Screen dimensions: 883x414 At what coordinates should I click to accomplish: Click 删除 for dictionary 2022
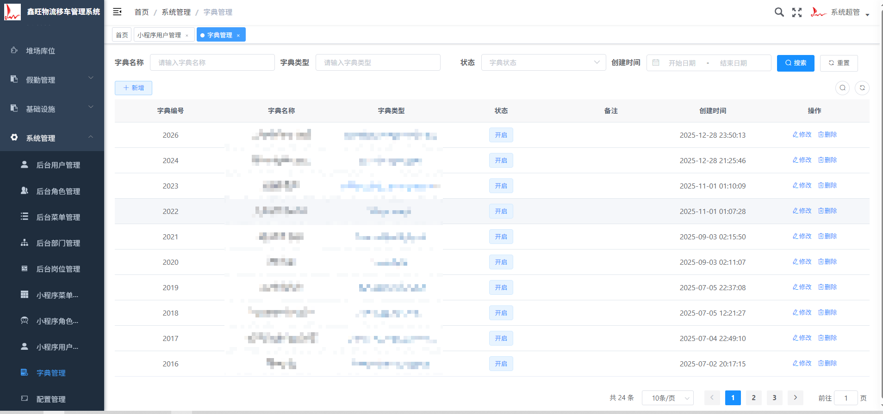coord(827,211)
